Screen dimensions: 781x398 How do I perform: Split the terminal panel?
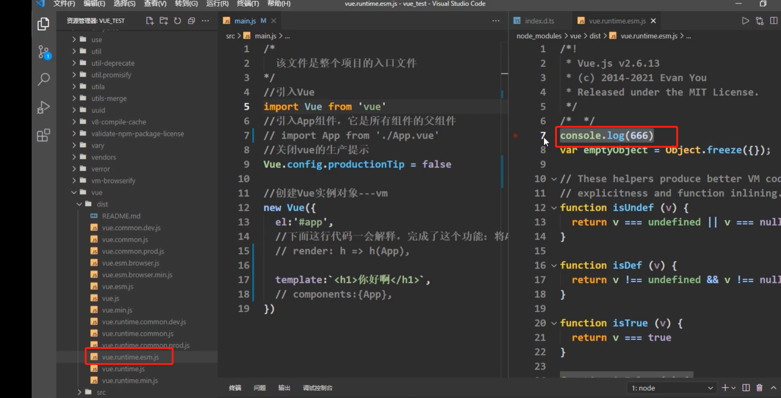coord(746,388)
